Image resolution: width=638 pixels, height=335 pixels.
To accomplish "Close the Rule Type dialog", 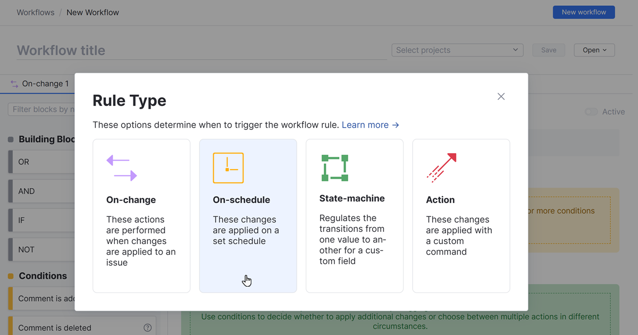I will 501,96.
